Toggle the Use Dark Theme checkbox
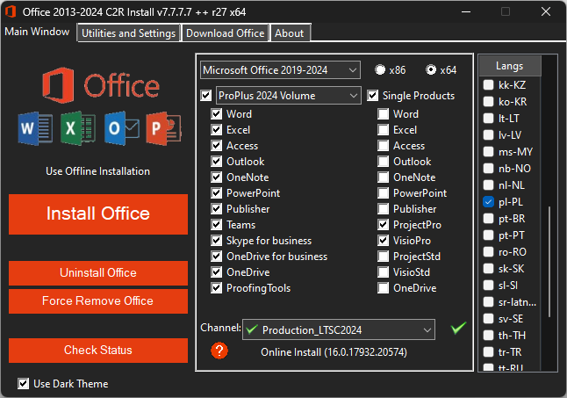The image size is (567, 398). [23, 384]
